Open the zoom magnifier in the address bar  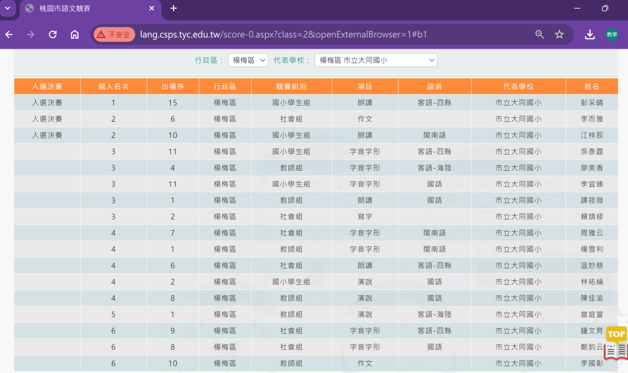point(540,34)
